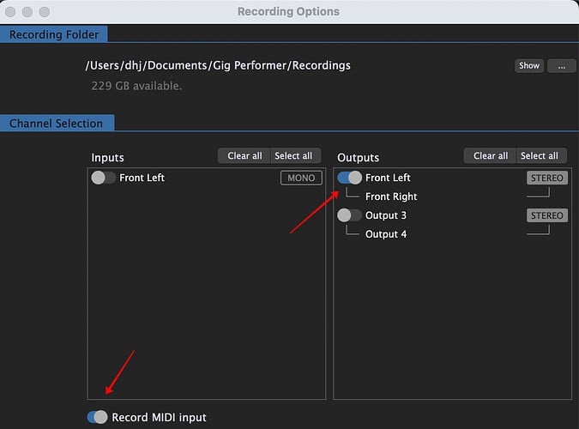Minimize the Recording Options window
The image size is (579, 429).
[x=28, y=12]
